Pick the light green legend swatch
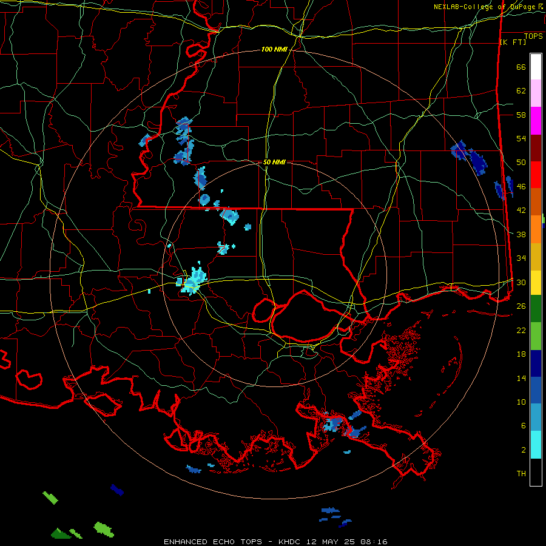546x546 pixels. click(x=536, y=335)
